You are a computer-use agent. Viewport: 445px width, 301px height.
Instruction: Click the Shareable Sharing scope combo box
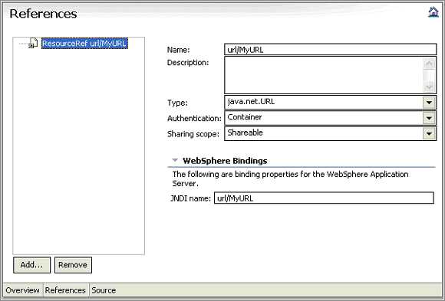331,133
